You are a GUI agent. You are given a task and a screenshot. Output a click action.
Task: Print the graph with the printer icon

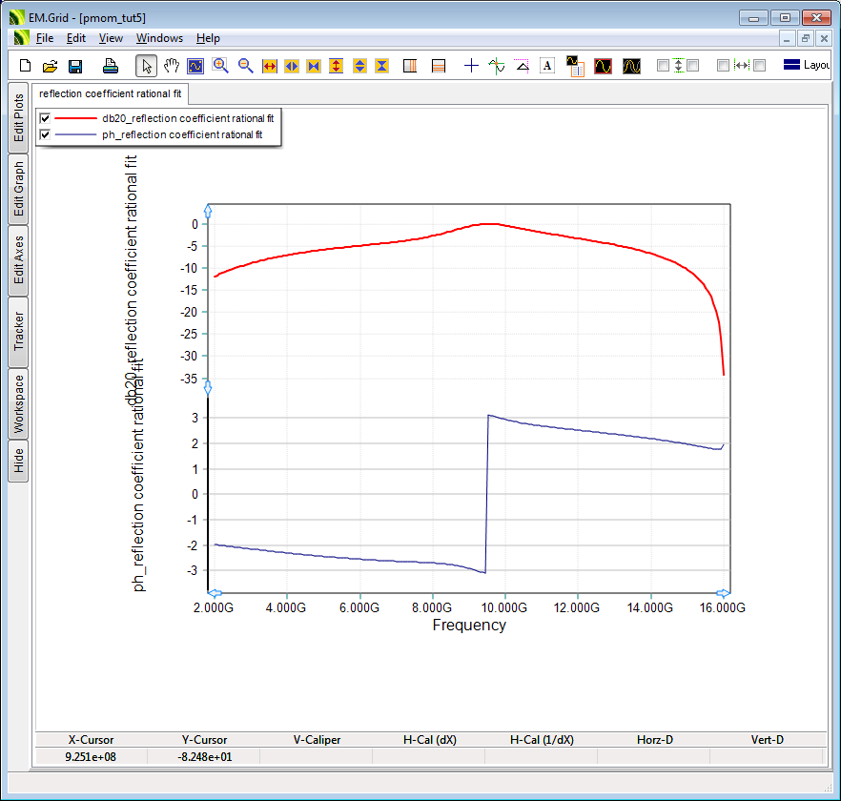click(x=111, y=66)
